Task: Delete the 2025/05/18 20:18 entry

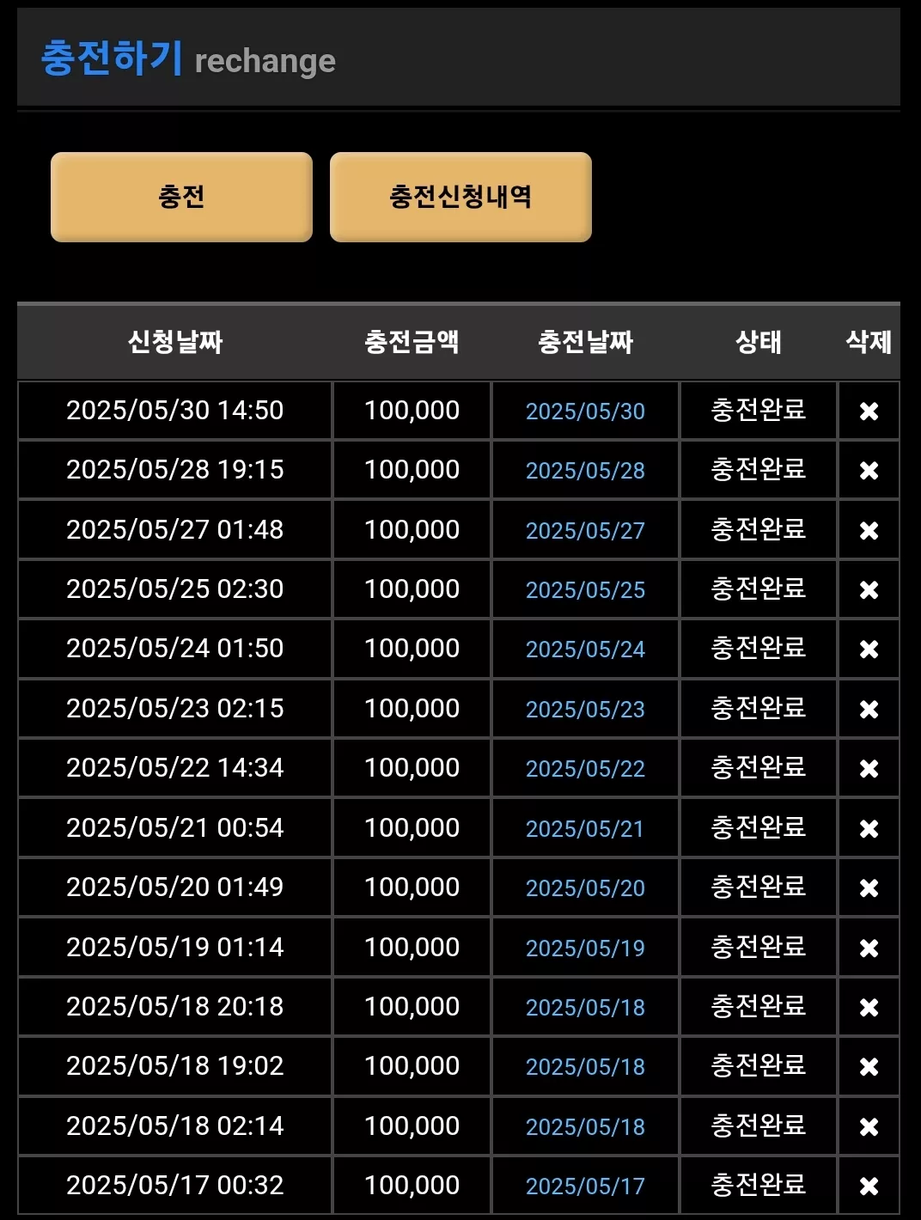Action: (x=869, y=1008)
